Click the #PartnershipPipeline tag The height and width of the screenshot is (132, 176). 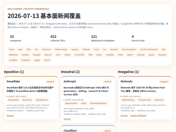click(98, 103)
